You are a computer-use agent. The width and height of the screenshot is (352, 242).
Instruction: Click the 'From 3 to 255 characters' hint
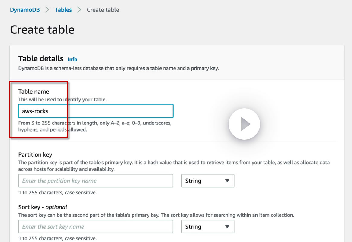point(95,126)
